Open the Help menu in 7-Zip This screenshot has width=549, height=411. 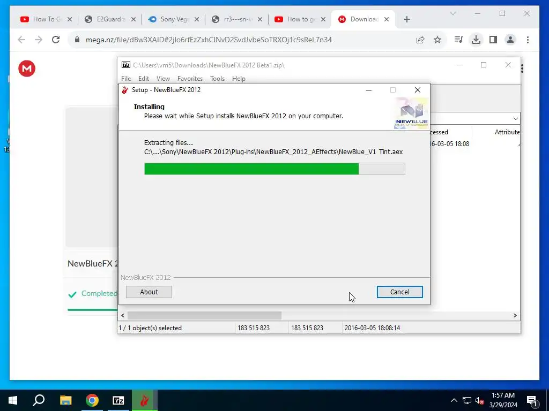click(x=239, y=79)
